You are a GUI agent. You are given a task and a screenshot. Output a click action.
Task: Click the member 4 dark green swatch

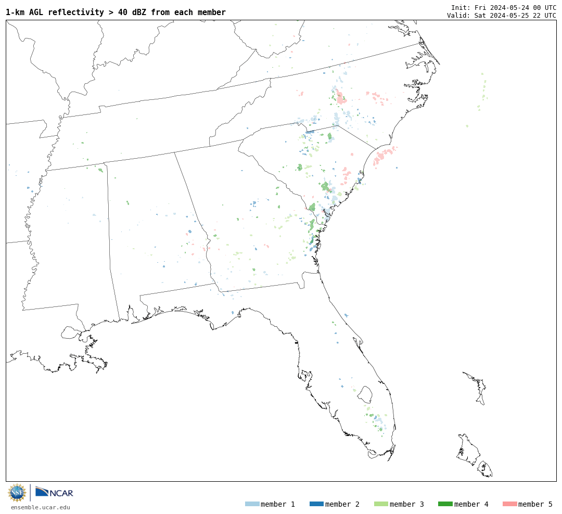[445, 504]
